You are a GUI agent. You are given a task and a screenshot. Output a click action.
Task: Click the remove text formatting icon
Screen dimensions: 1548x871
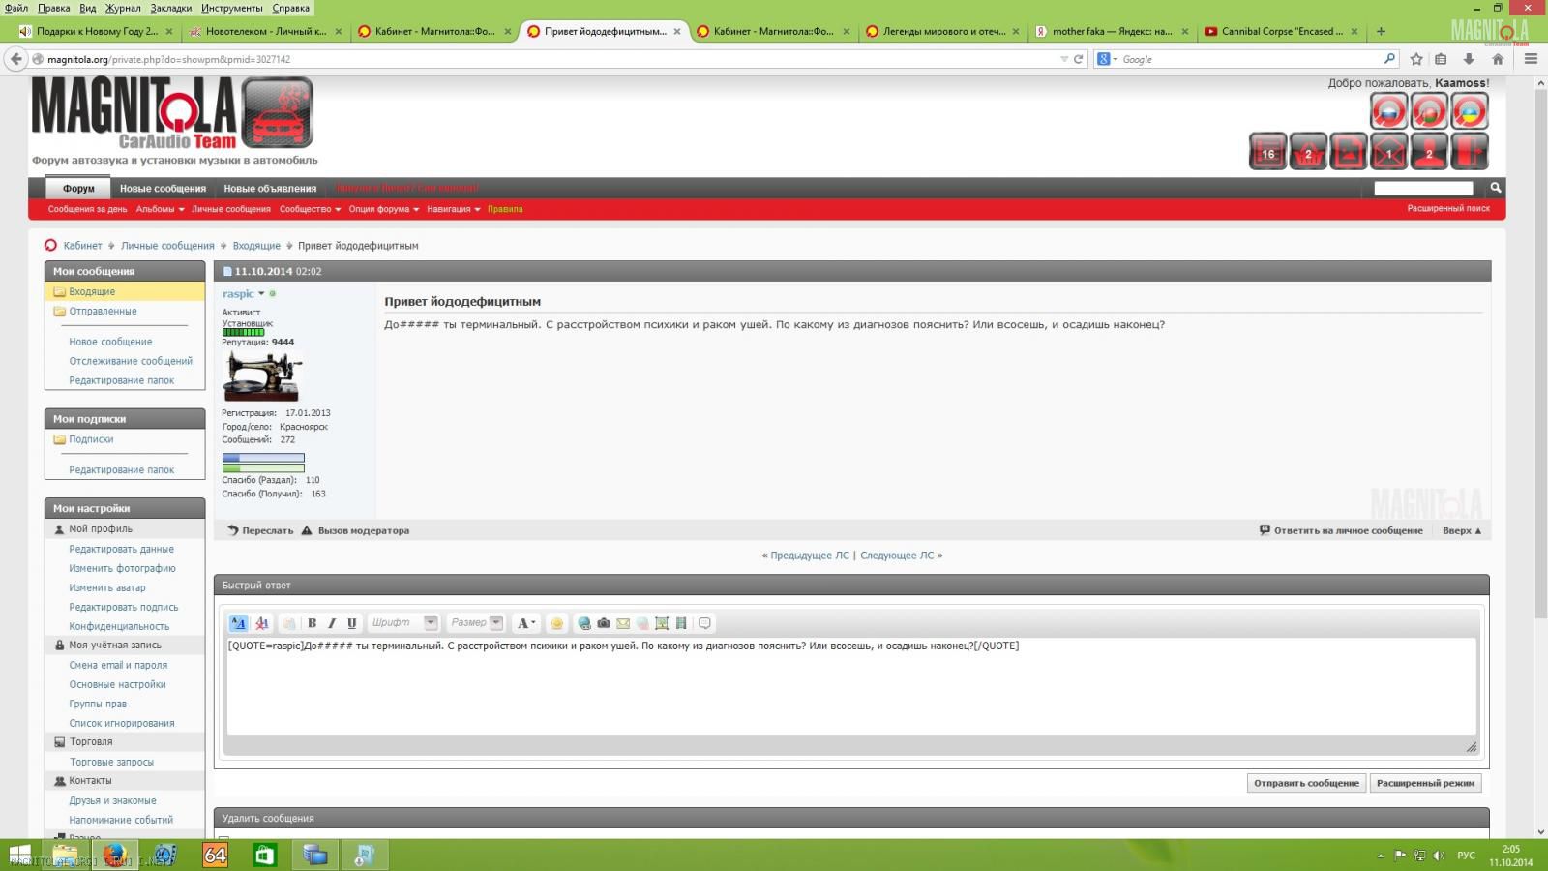pyautogui.click(x=261, y=623)
